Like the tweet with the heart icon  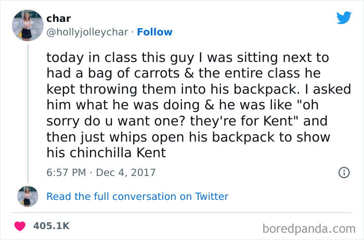[20, 226]
